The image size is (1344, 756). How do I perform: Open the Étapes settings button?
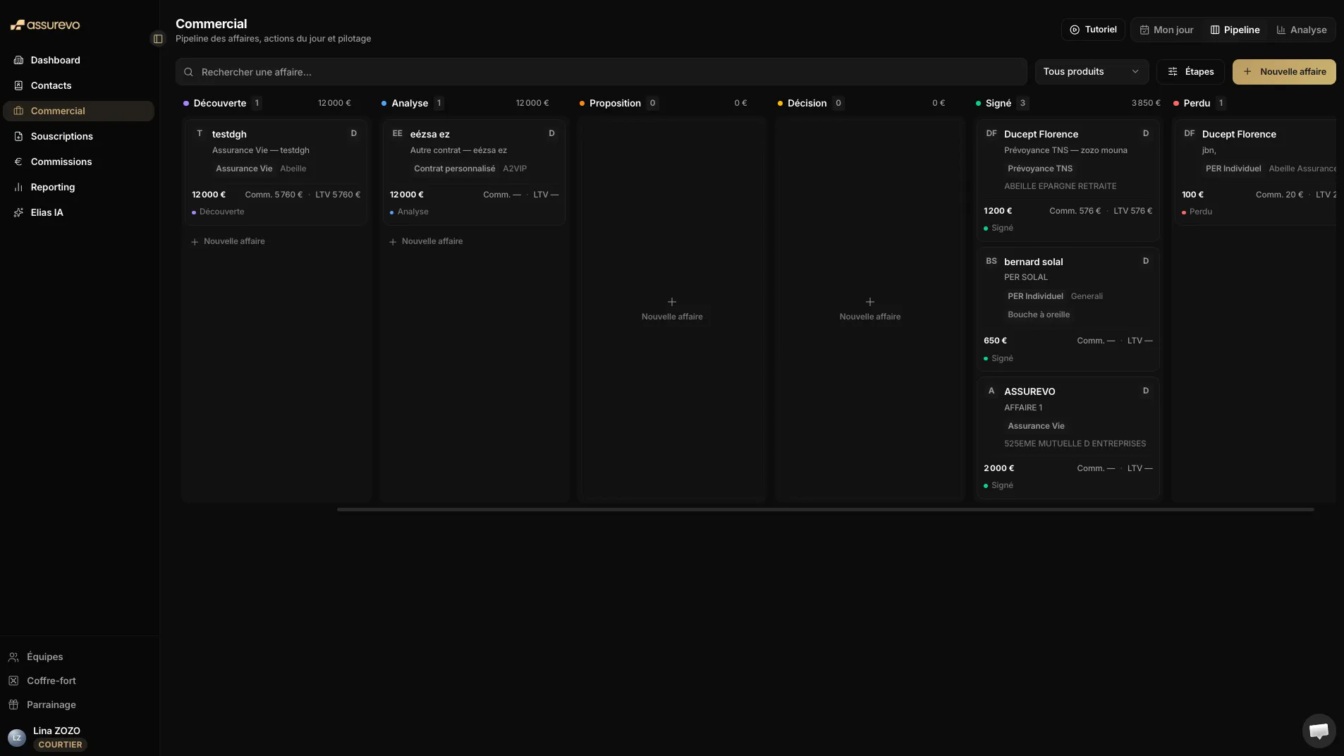coord(1190,72)
